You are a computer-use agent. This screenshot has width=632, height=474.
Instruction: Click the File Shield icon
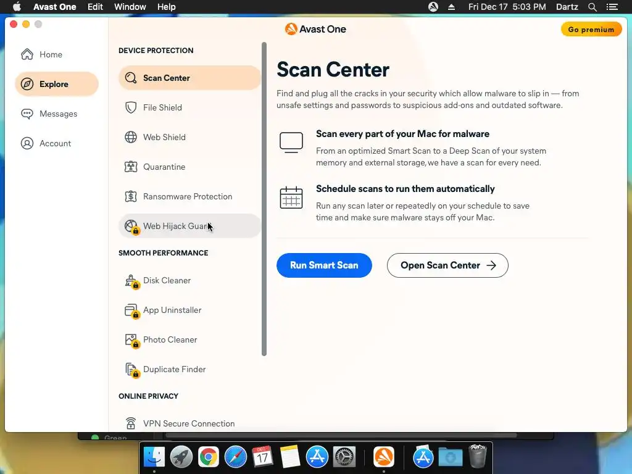(x=131, y=107)
